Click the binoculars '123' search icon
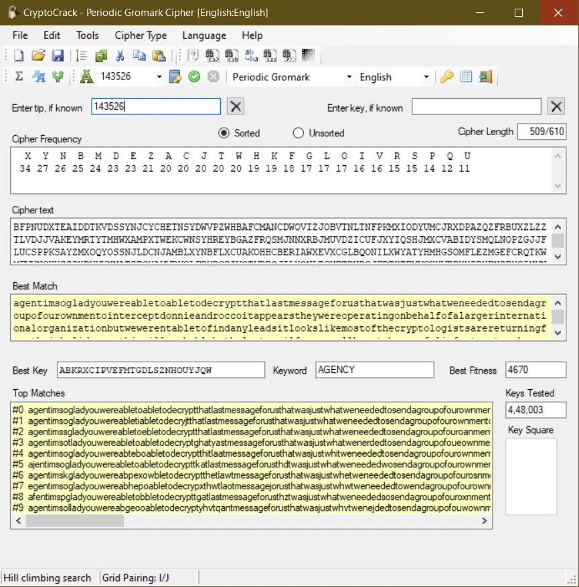579x587 pixels. (270, 55)
